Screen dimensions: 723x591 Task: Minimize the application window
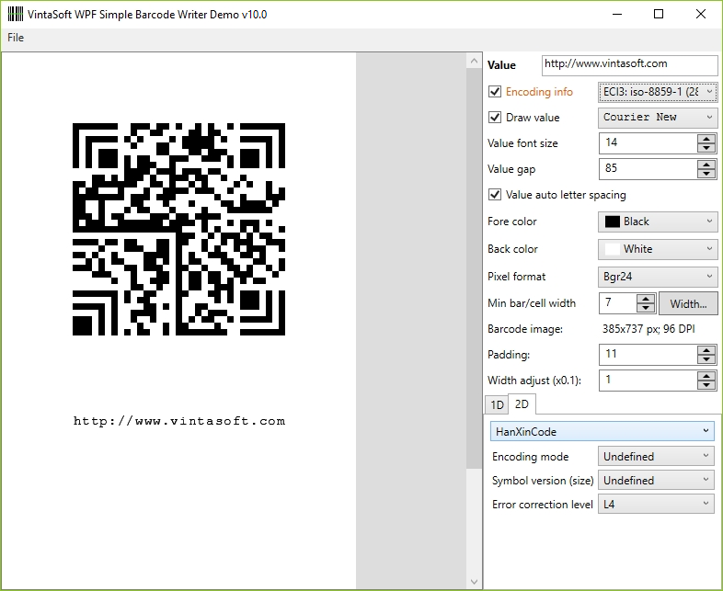coord(617,15)
